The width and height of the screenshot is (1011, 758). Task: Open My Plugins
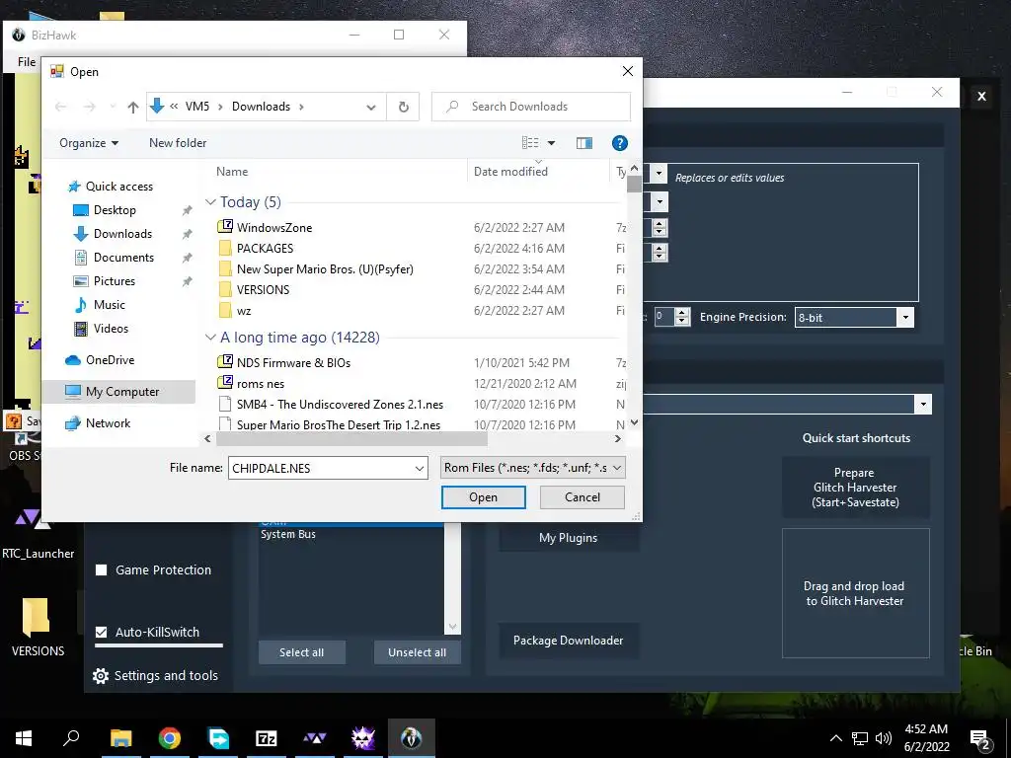tap(569, 538)
